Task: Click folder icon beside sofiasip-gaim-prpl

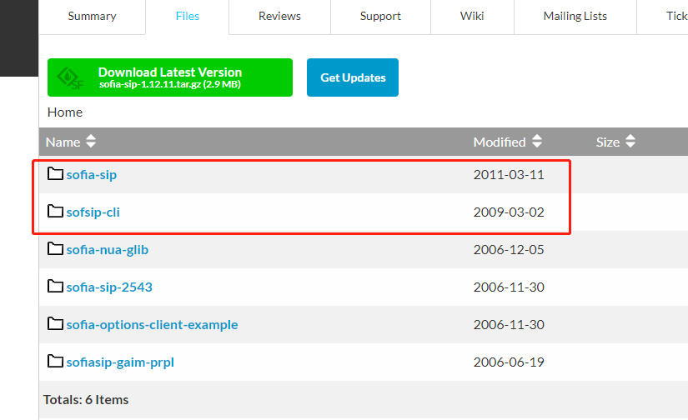Action: click(x=55, y=361)
